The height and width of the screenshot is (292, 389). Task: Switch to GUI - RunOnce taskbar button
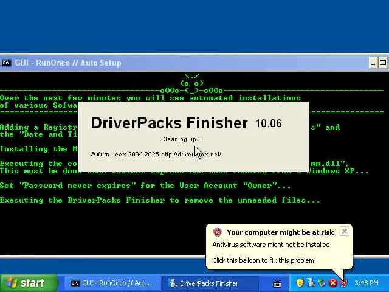[112, 283]
